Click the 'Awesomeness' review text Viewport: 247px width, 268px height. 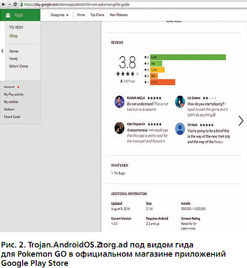[x=147, y=136]
